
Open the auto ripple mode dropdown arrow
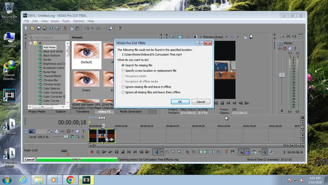pyautogui.click(x=259, y=152)
